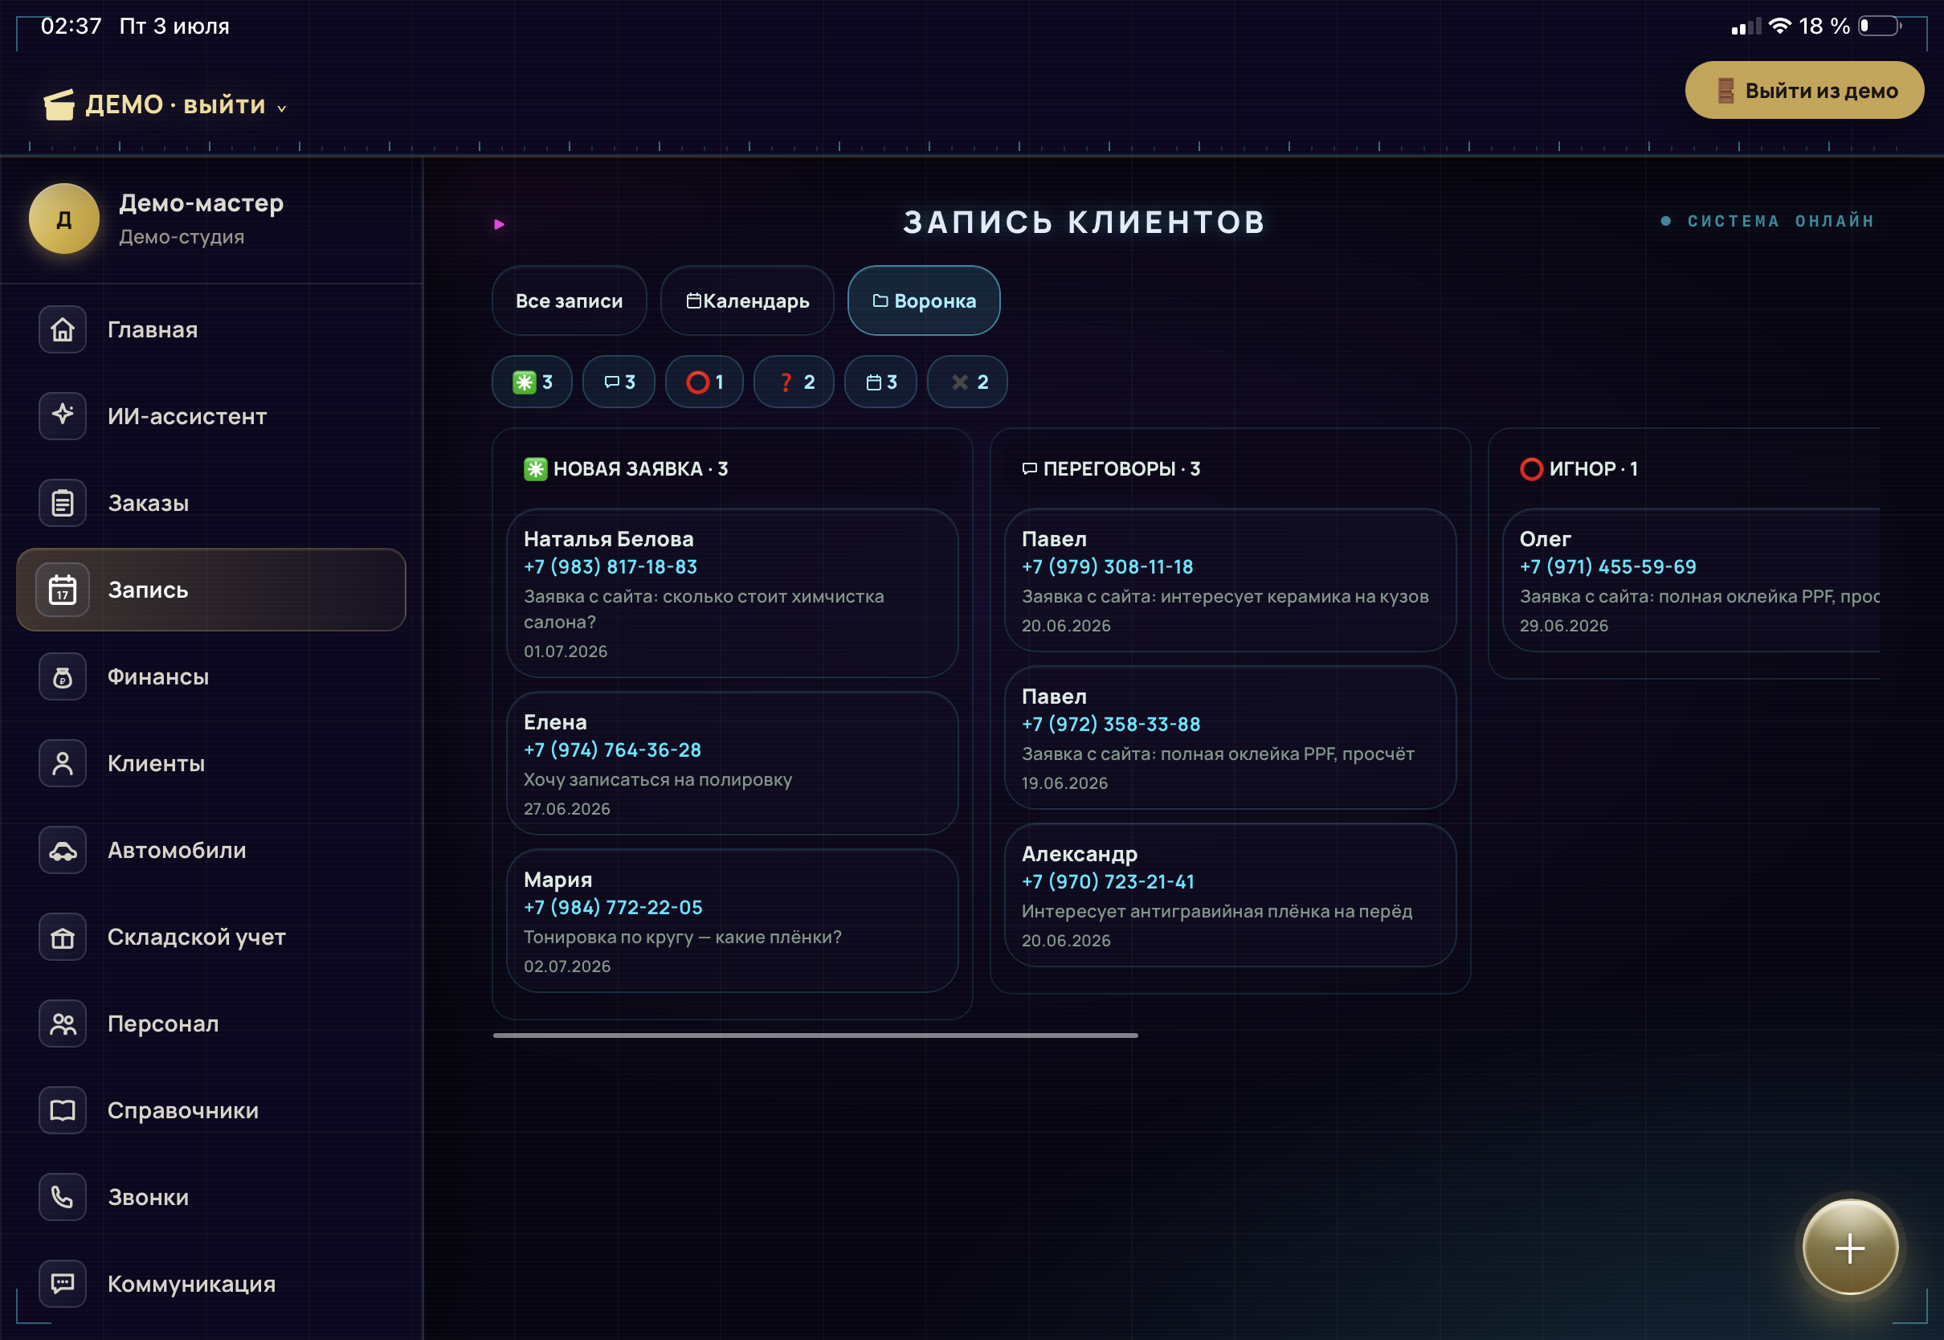Open the Автомобили car icon
The image size is (1944, 1340).
pyautogui.click(x=62, y=850)
